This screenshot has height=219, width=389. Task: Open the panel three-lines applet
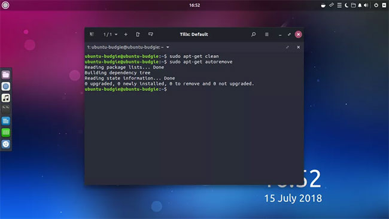click(x=339, y=5)
